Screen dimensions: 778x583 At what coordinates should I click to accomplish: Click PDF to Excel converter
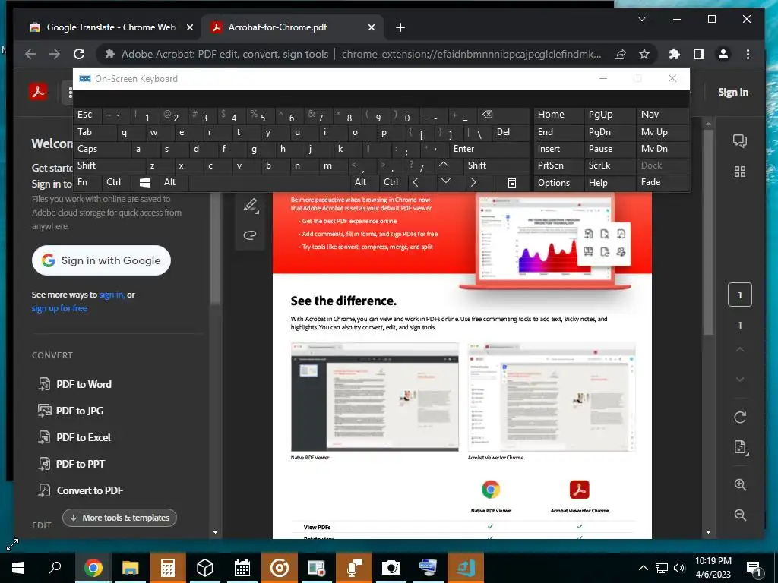tap(75, 437)
